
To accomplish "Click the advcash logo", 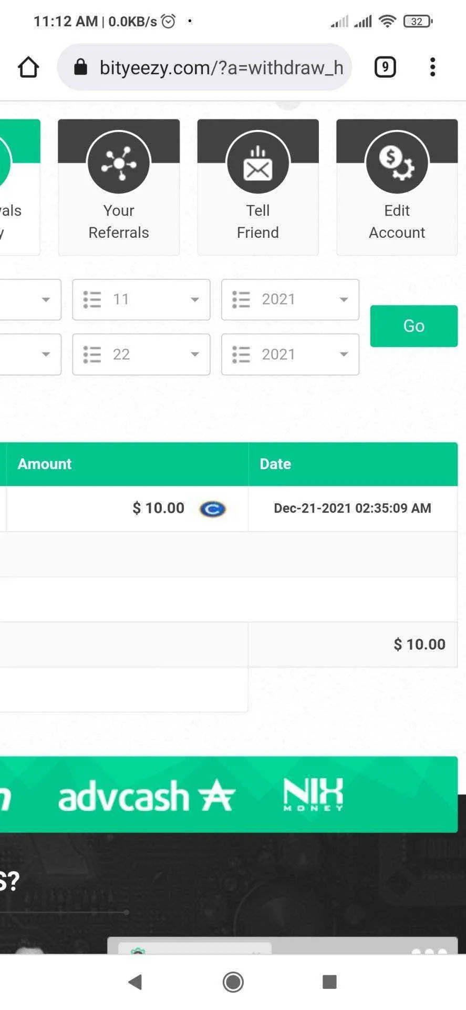I will pyautogui.click(x=146, y=795).
